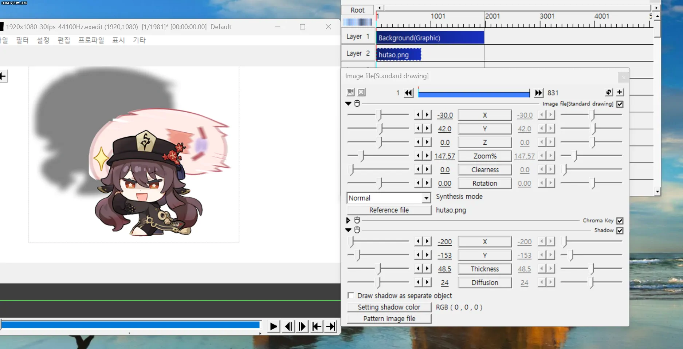Click the Root scene button
683x349 pixels.
click(358, 10)
